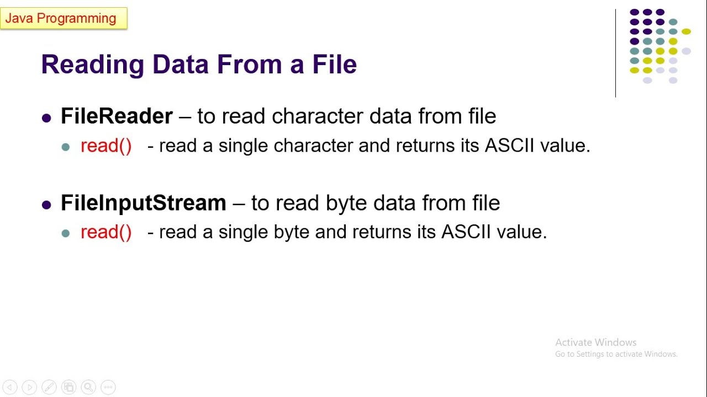This screenshot has height=397, width=707.
Task: Click the bullet before FileReader
Action: coord(47,117)
